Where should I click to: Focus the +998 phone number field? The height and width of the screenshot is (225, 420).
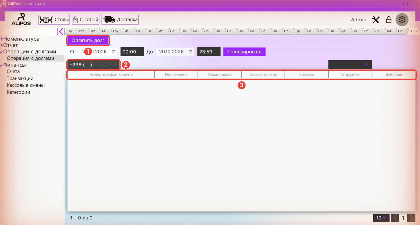[x=93, y=65]
